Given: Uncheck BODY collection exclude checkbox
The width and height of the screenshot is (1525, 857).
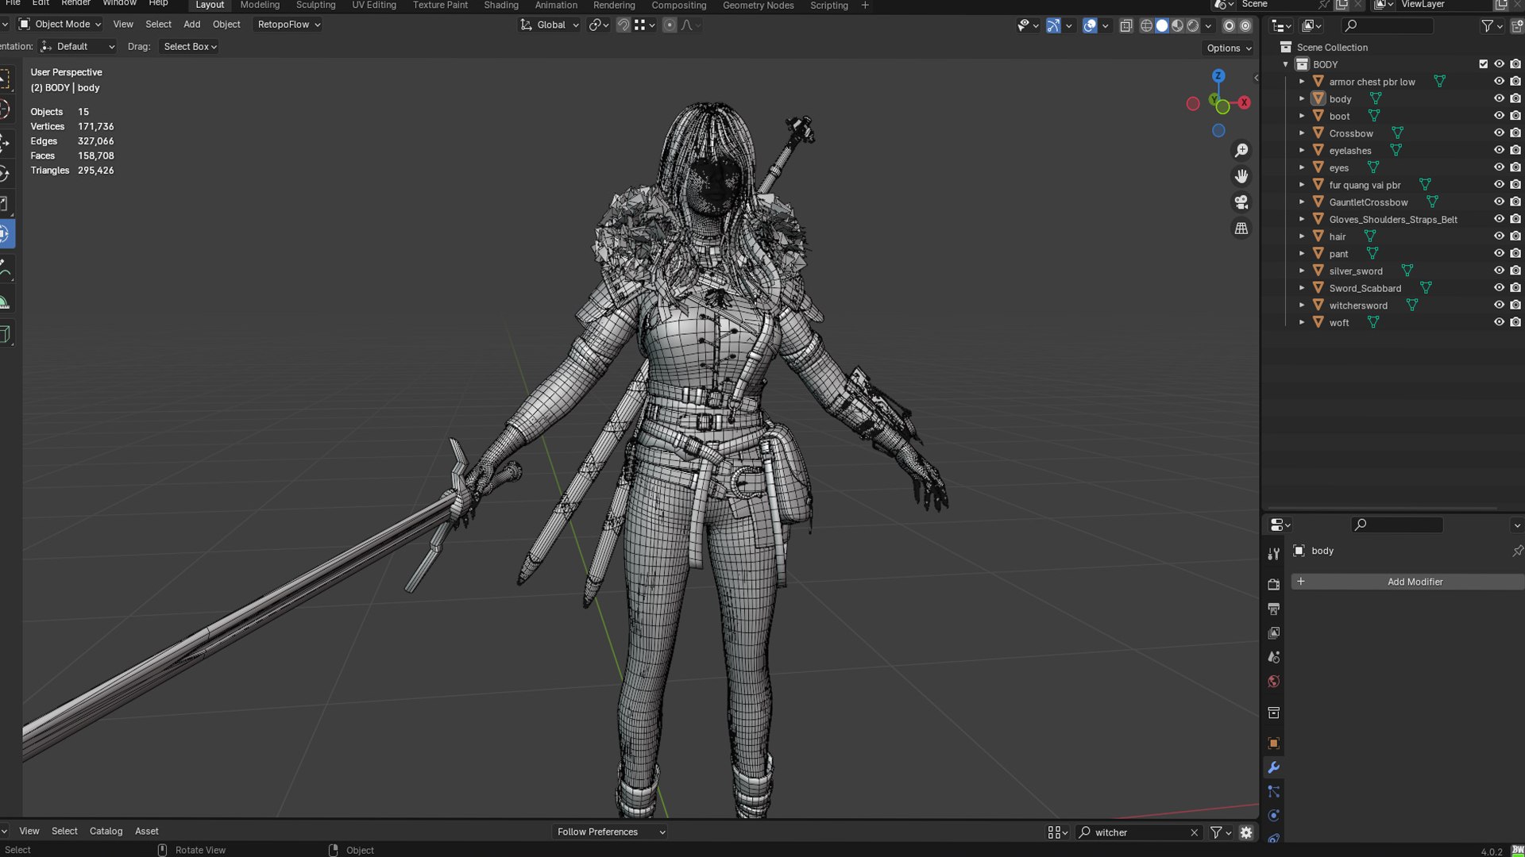Looking at the screenshot, I should pyautogui.click(x=1483, y=64).
